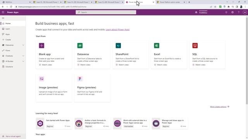
Task: Open the settings gear in the header
Action: pos(232,12)
